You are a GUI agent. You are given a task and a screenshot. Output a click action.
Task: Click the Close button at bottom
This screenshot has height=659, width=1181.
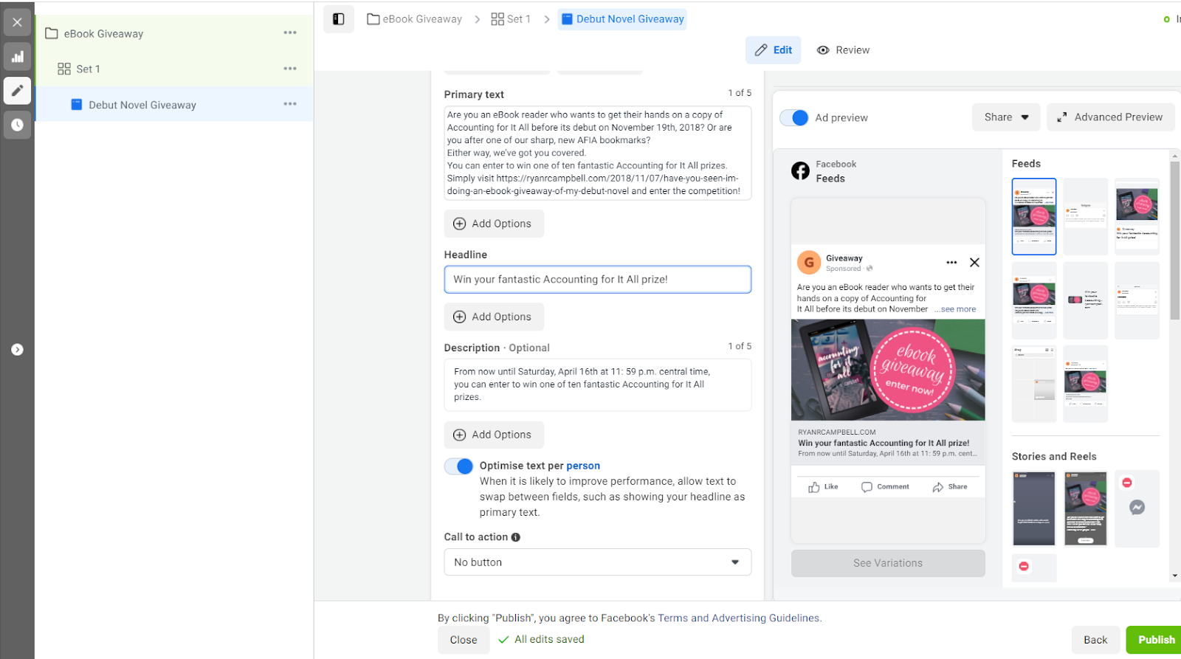464,640
